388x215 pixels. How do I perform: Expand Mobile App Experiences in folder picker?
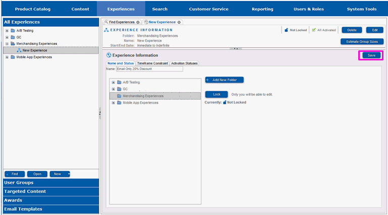tap(114, 103)
